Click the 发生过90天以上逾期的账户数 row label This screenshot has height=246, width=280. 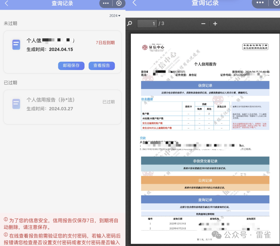(x=157, y=128)
